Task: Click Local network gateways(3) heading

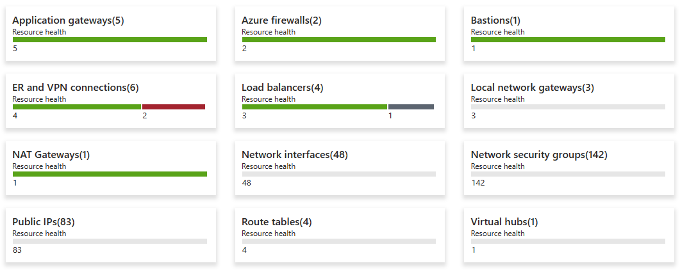Action: [532, 88]
